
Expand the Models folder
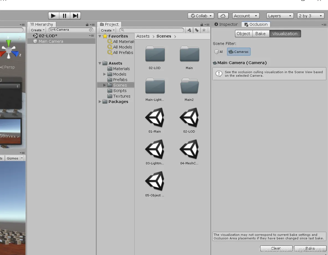point(104,74)
